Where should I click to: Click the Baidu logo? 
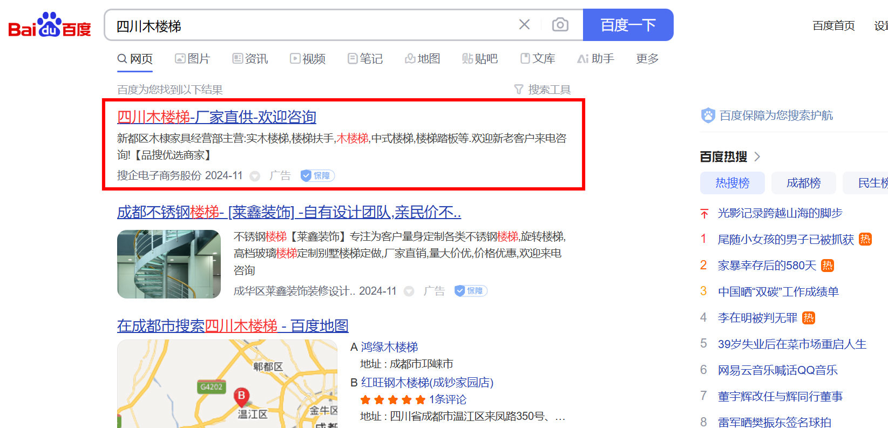pyautogui.click(x=50, y=25)
